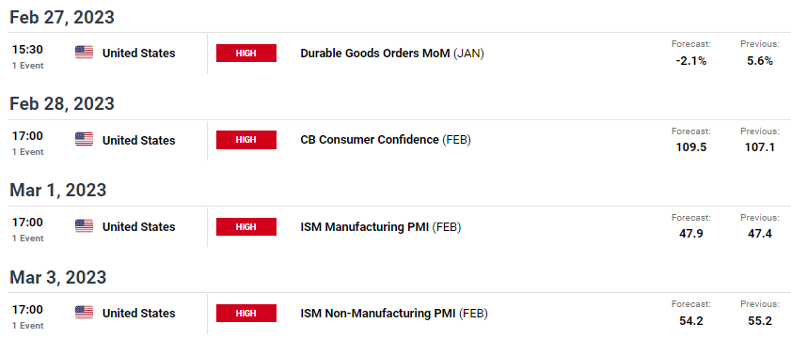Click the HIGH badge for Durable Goods Orders
Image resolution: width=791 pixels, height=354 pixels.
click(x=246, y=53)
